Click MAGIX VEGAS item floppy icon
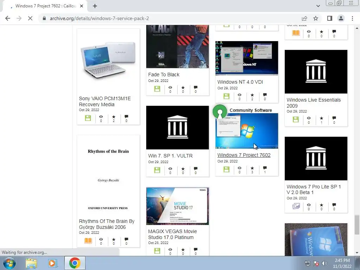Screen dimensions: 360x270 pyautogui.click(x=157, y=251)
